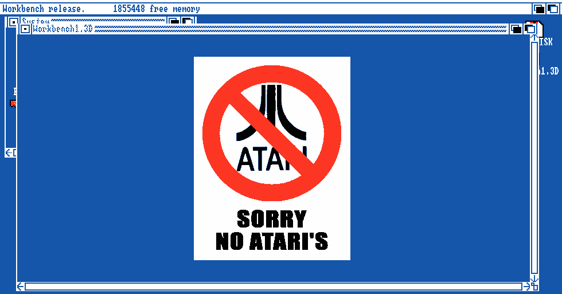Click the Workbench1.3D window close gadget
This screenshot has height=294, width=562.
(25, 29)
